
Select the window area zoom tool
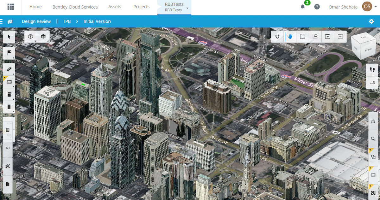315,37
